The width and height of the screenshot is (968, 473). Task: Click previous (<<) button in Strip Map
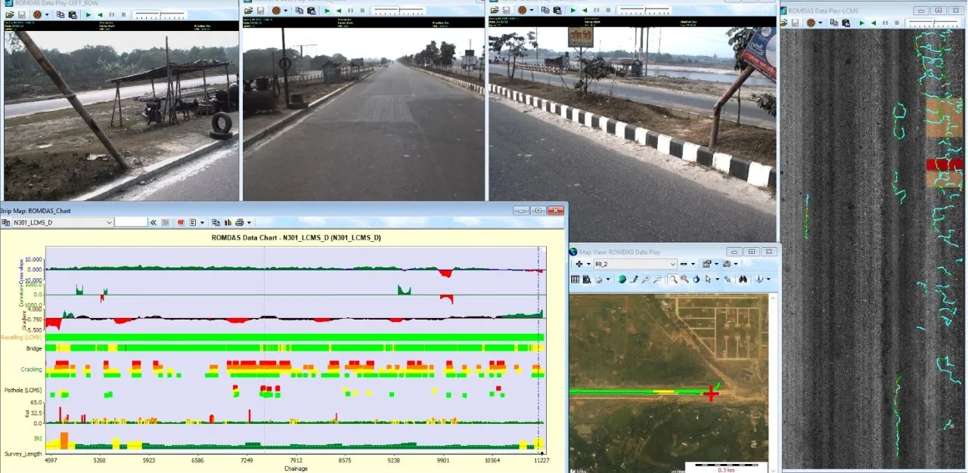tap(154, 223)
